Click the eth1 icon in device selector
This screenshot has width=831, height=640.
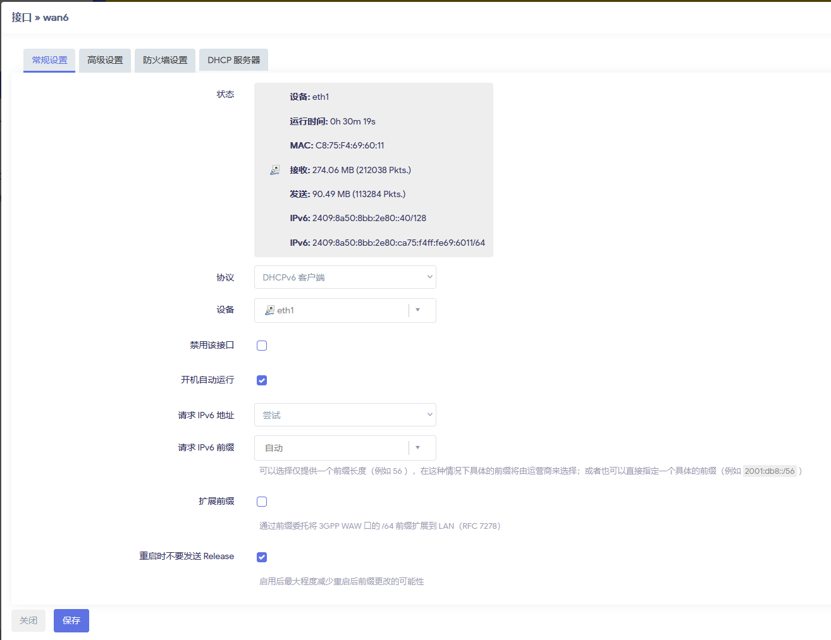(269, 310)
